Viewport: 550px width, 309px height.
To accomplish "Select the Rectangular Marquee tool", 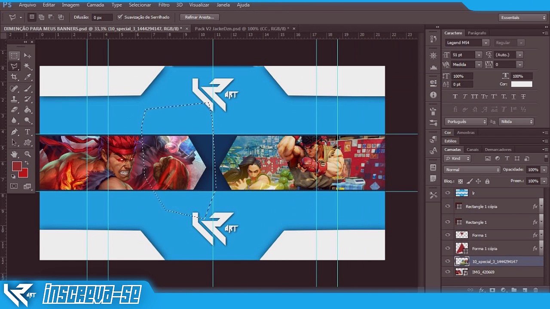I will click(x=14, y=55).
